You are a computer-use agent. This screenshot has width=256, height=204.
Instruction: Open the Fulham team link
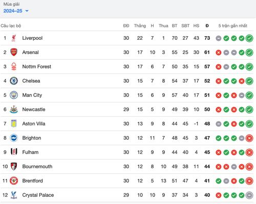tap(30, 152)
